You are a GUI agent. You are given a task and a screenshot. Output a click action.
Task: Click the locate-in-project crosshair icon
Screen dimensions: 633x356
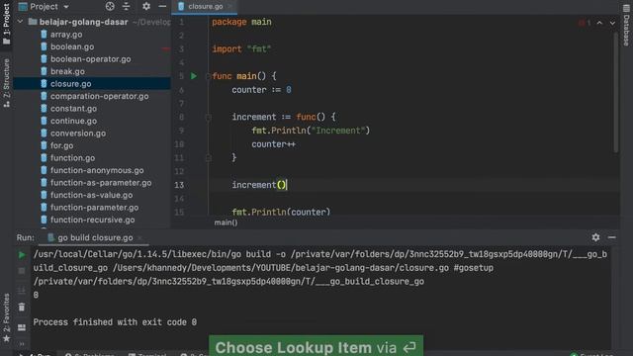click(110, 7)
